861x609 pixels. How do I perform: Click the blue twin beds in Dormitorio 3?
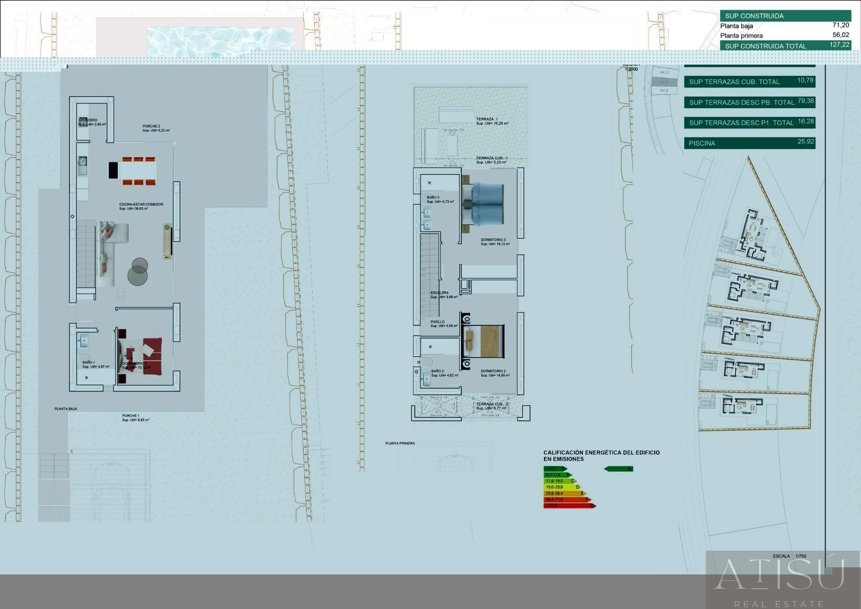[x=487, y=204]
